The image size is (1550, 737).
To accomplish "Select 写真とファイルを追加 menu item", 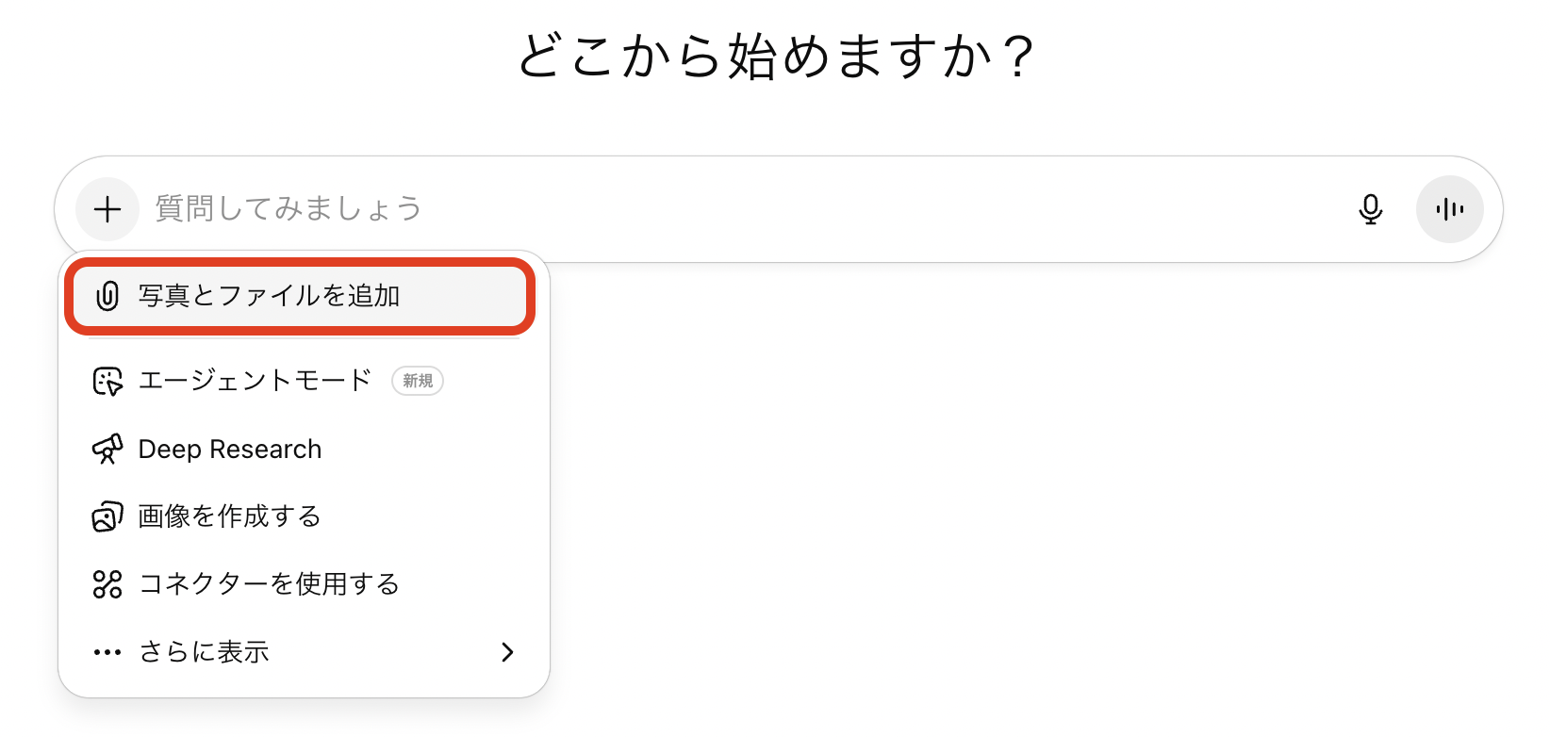I will coord(300,296).
